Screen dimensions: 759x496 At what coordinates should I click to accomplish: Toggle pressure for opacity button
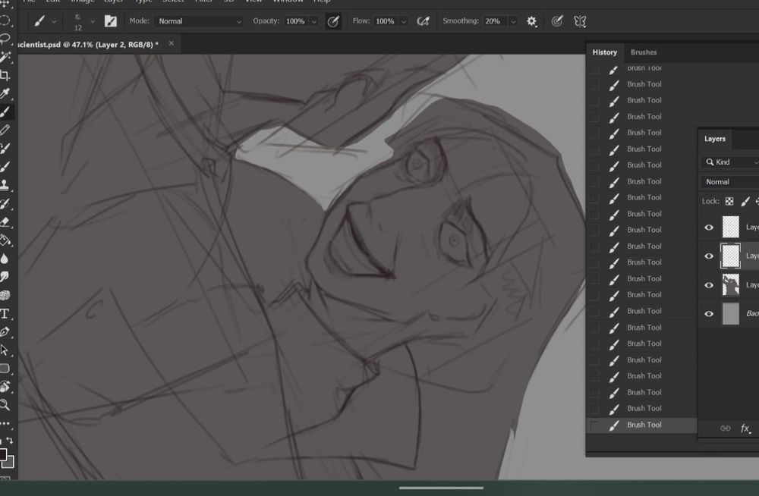333,21
